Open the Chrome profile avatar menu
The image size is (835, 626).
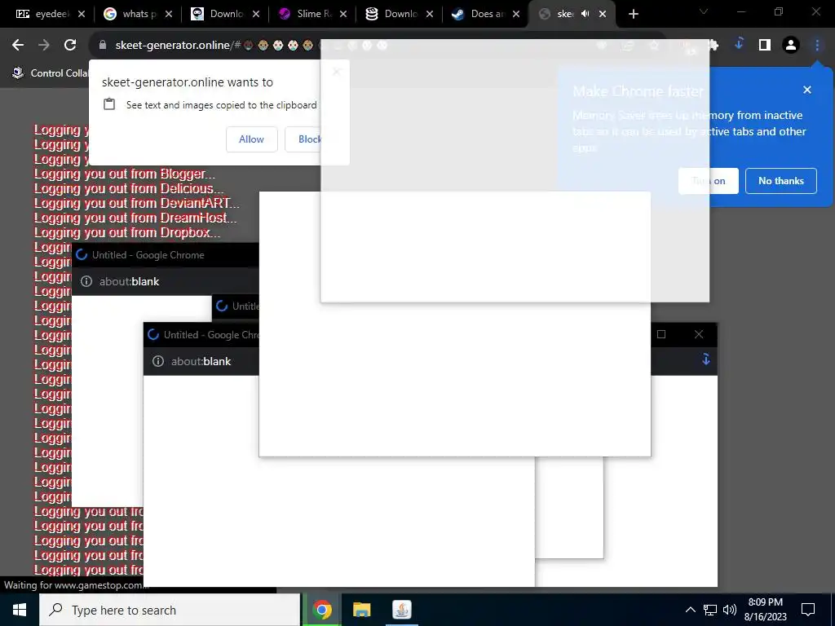tap(791, 46)
